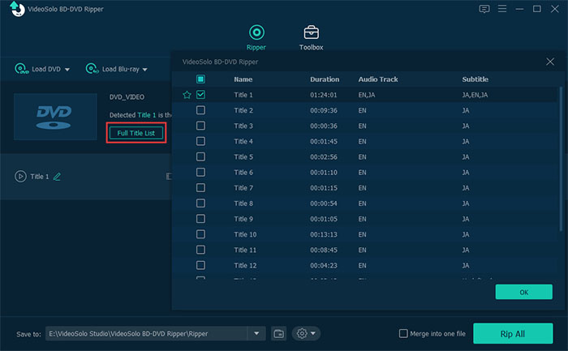The image size is (568, 351).
Task: Open the save path dropdown arrow
Action: coord(256,334)
